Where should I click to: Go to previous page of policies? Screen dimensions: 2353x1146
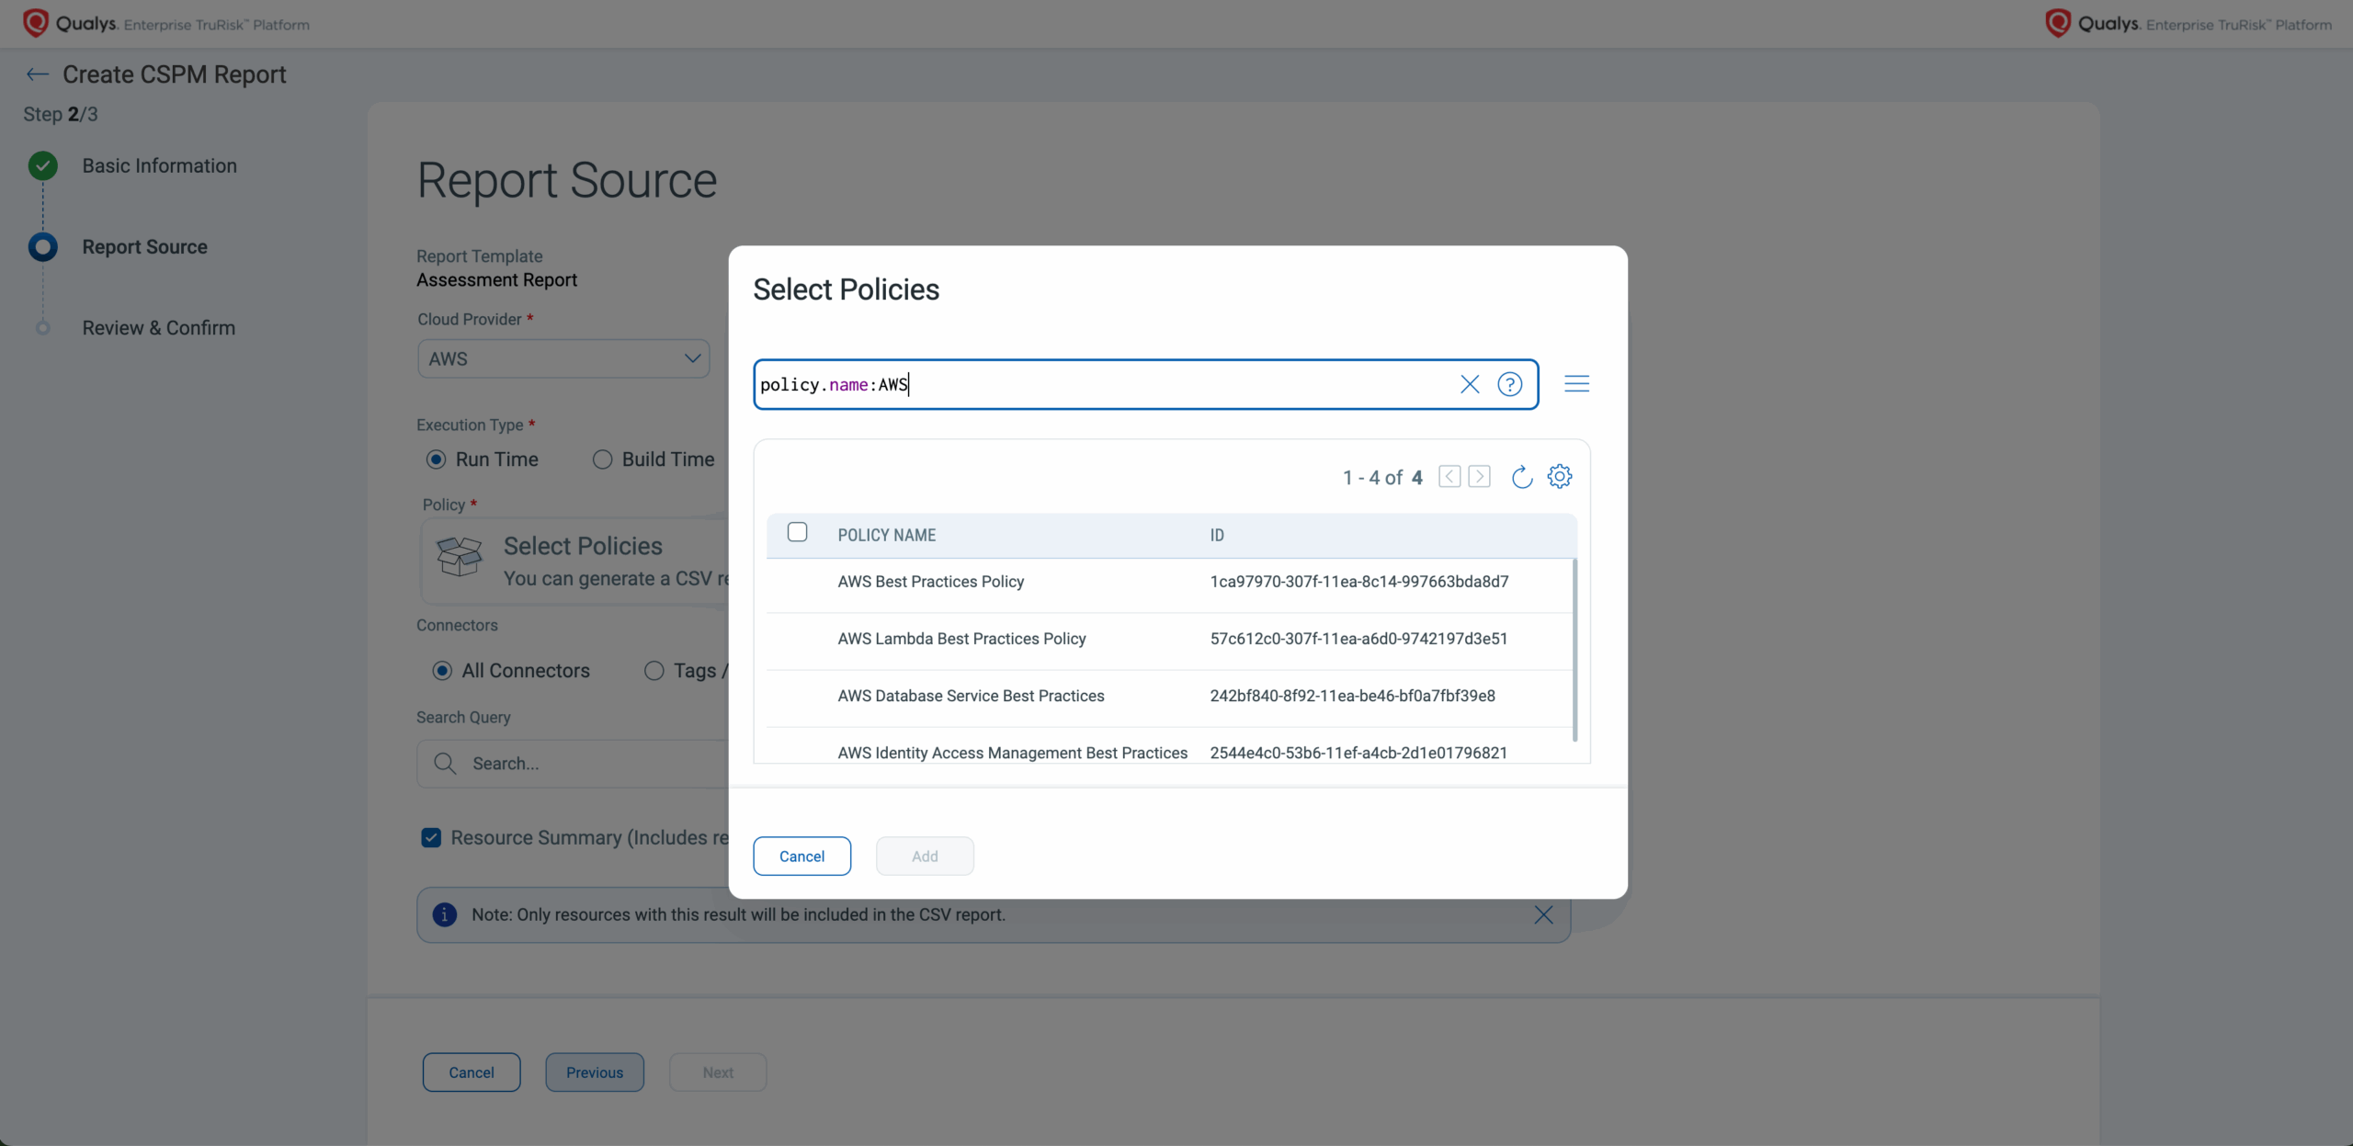tap(1449, 476)
